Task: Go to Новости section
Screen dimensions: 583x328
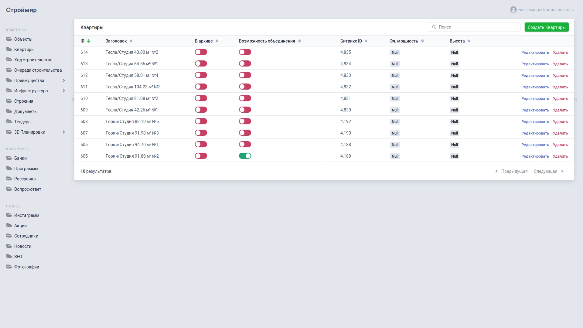Action: pyautogui.click(x=23, y=246)
